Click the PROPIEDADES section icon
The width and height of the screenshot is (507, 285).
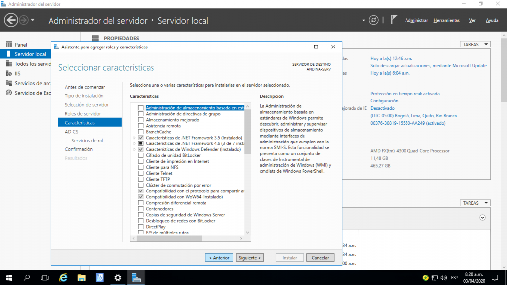95,38
